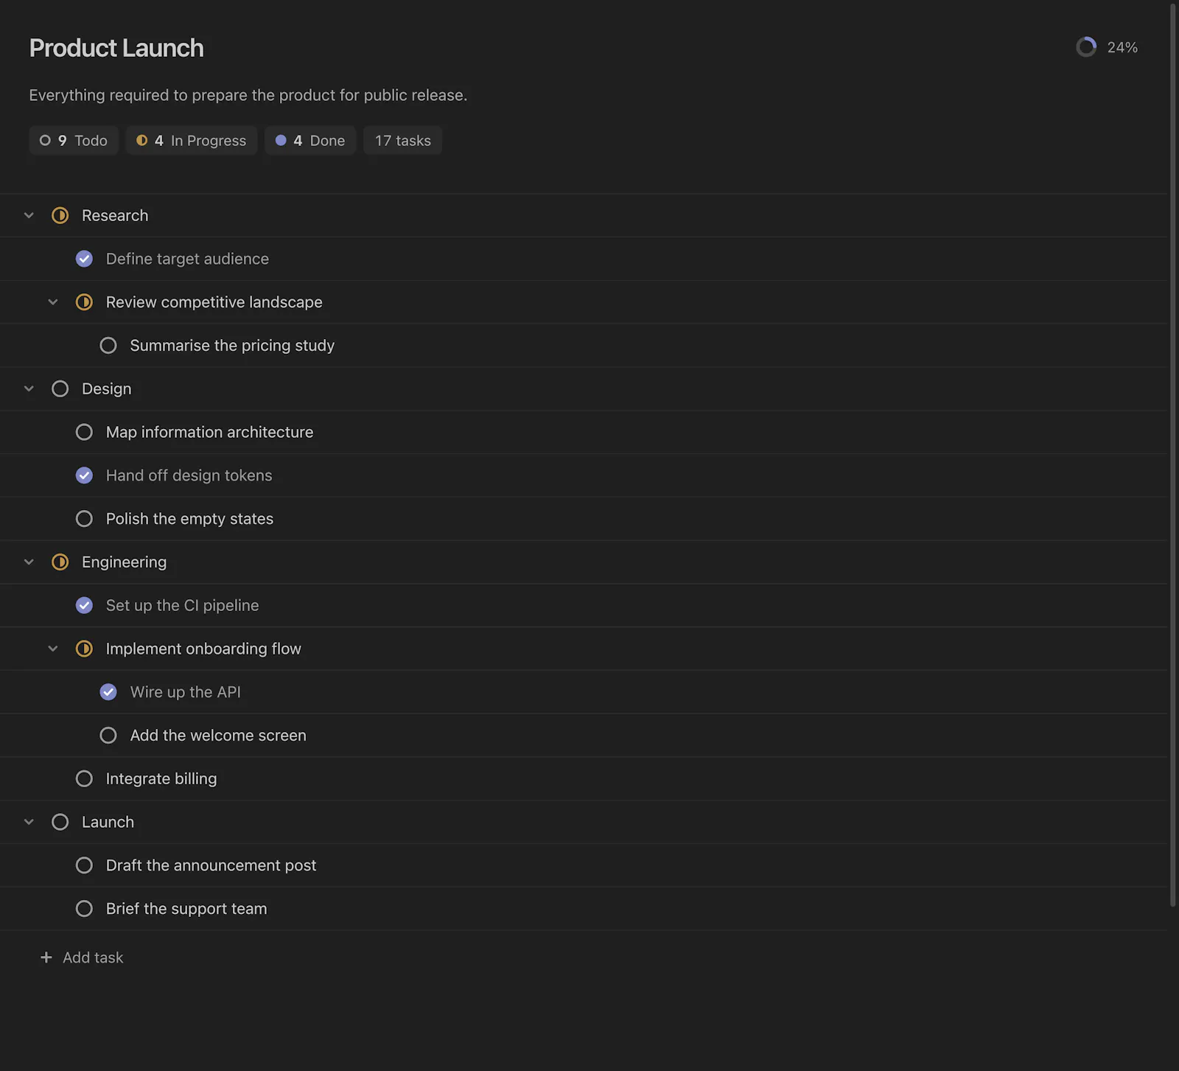Screen dimensions: 1179x1071
Task: Collapse the Engineering group chevron
Action: (x=29, y=562)
